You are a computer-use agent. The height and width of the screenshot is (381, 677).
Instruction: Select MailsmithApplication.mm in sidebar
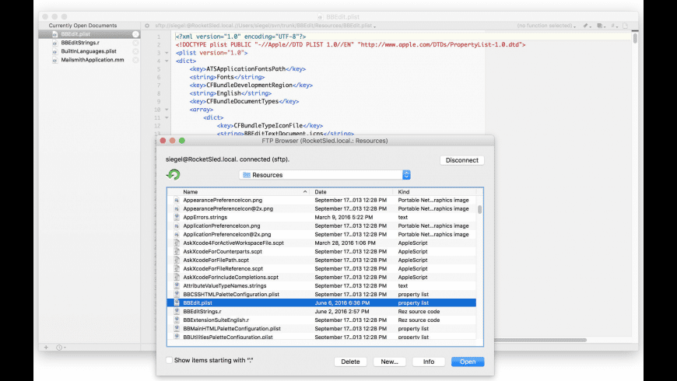coord(89,60)
